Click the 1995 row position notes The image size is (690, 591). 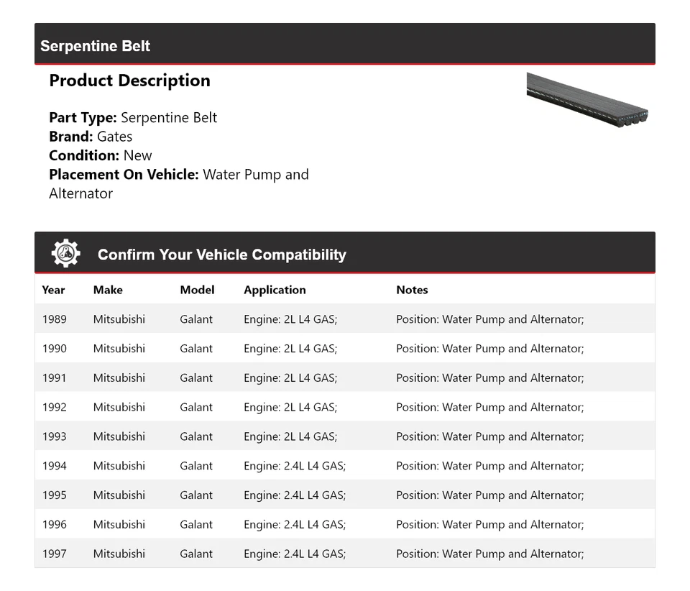pos(489,495)
